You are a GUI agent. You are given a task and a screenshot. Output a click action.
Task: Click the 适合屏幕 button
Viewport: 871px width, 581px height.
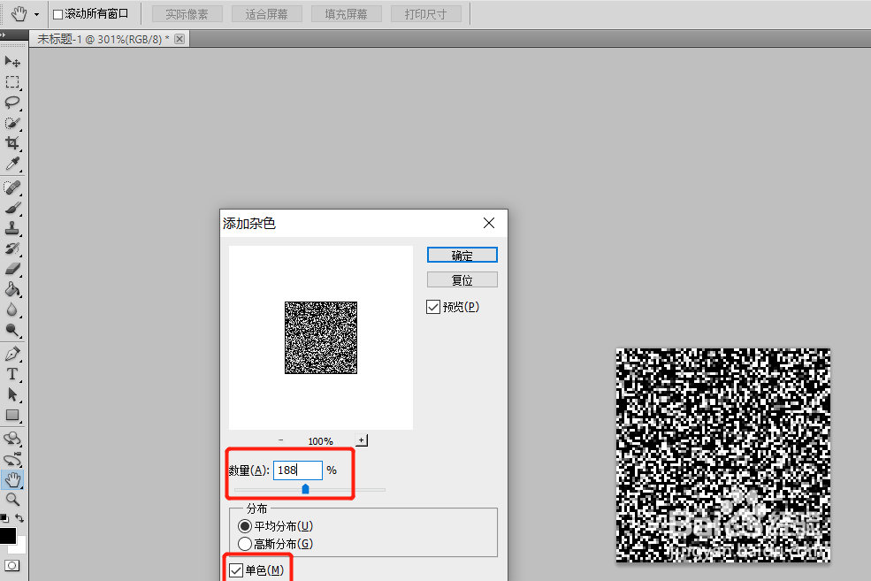267,14
